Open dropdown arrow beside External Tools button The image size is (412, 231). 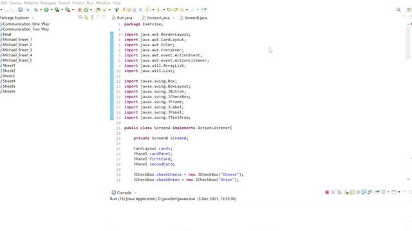click(73, 10)
